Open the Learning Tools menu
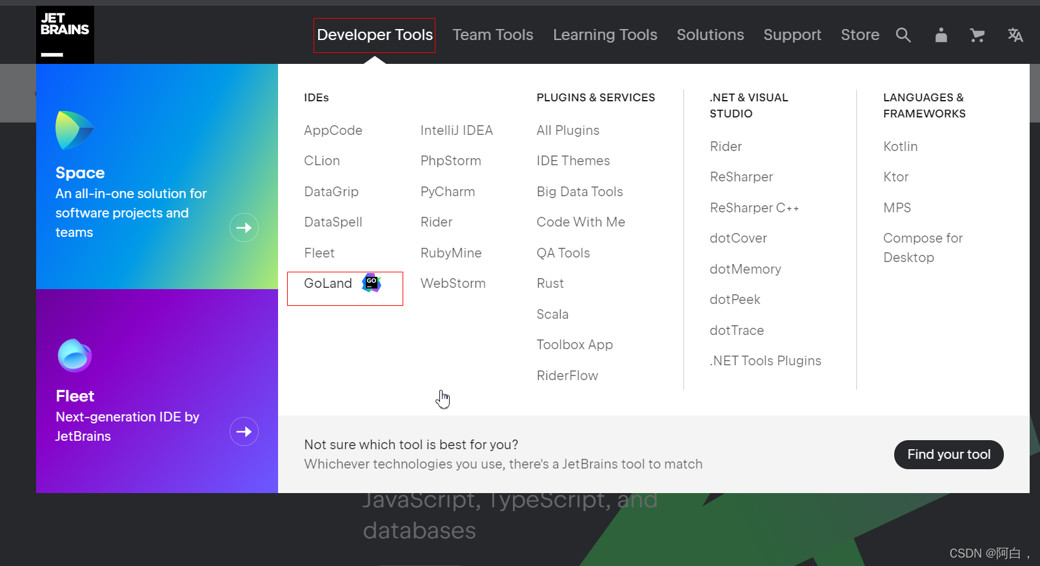Image resolution: width=1040 pixels, height=566 pixels. click(x=605, y=35)
